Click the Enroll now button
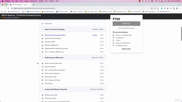Image resolution: width=182 pixels, height=102 pixels. tap(126, 24)
